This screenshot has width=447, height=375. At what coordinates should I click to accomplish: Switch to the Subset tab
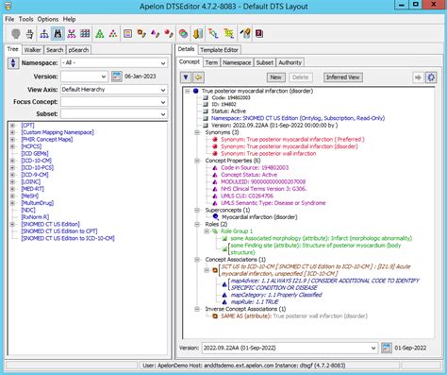265,62
